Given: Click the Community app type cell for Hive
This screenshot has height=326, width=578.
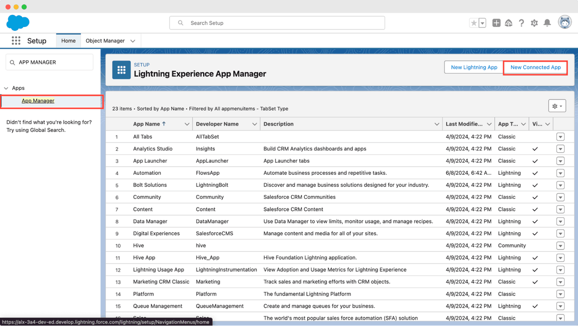Looking at the screenshot, I should click(512, 246).
